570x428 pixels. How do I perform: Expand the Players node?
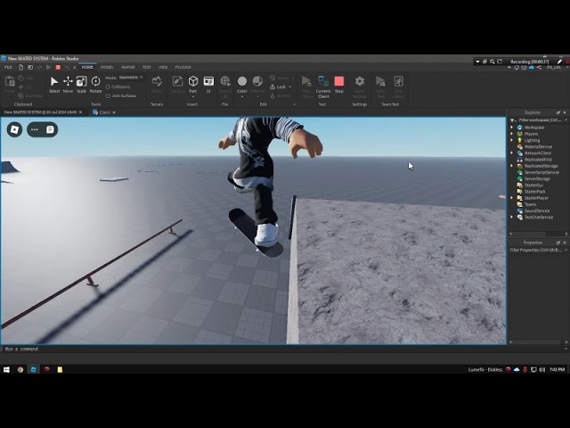coord(512,134)
